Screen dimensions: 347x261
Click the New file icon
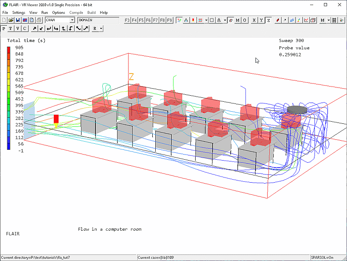4,20
